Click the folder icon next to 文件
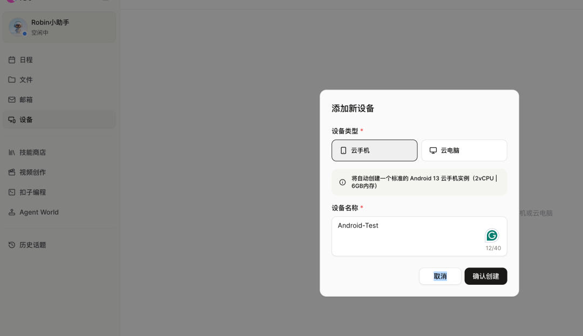The width and height of the screenshot is (583, 336). [x=13, y=79]
